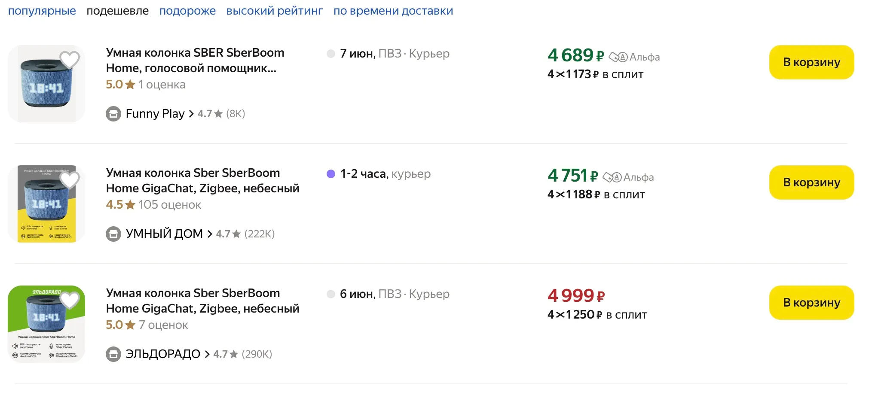Click the star rating of Funny Play product

click(x=130, y=85)
